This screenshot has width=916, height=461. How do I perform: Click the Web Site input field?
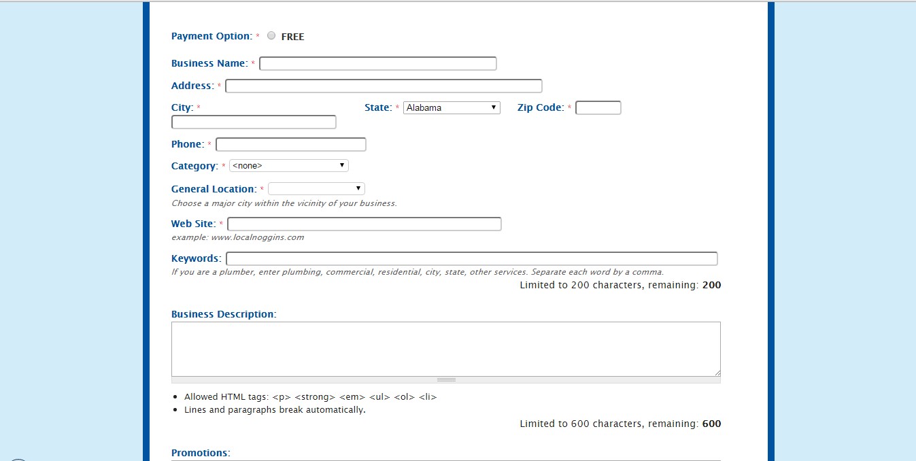364,224
